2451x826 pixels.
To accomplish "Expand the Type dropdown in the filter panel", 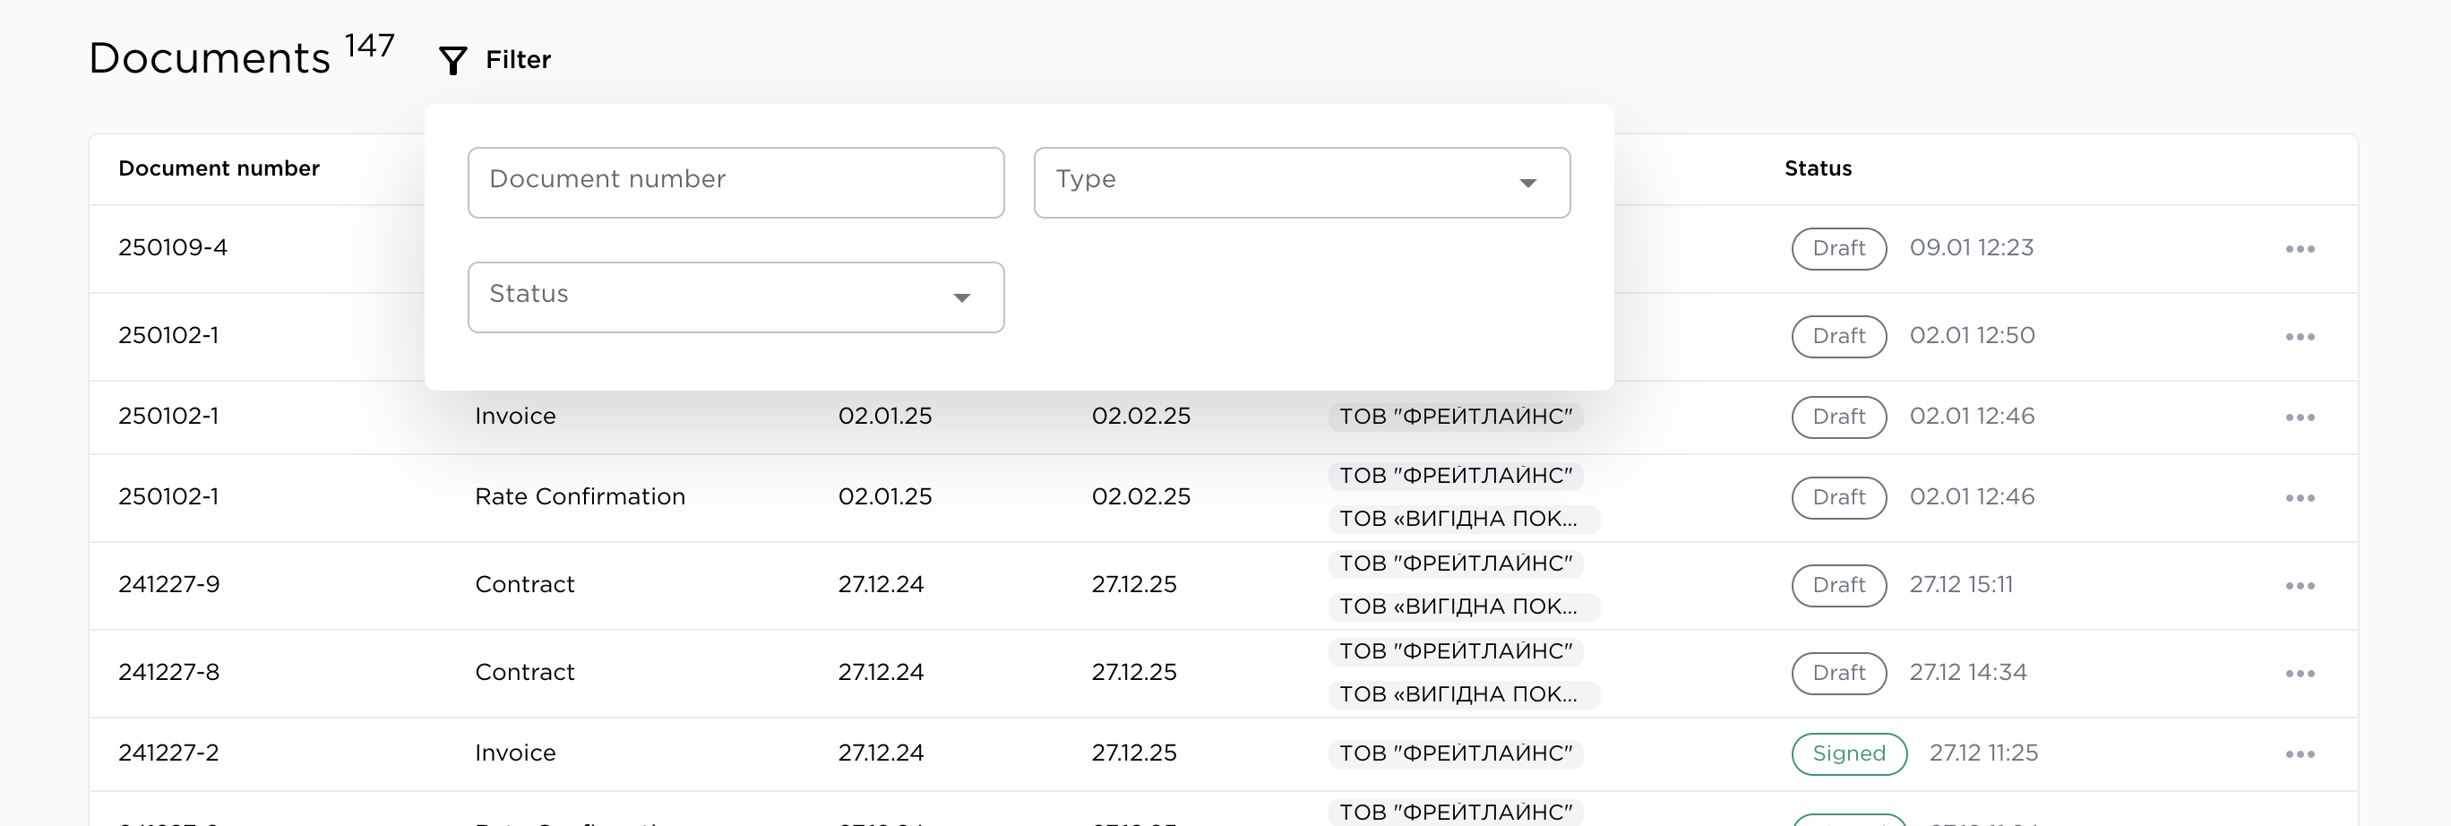I will [1302, 183].
